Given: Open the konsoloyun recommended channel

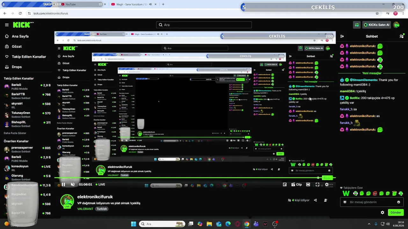Looking at the screenshot, I should 27,168.
